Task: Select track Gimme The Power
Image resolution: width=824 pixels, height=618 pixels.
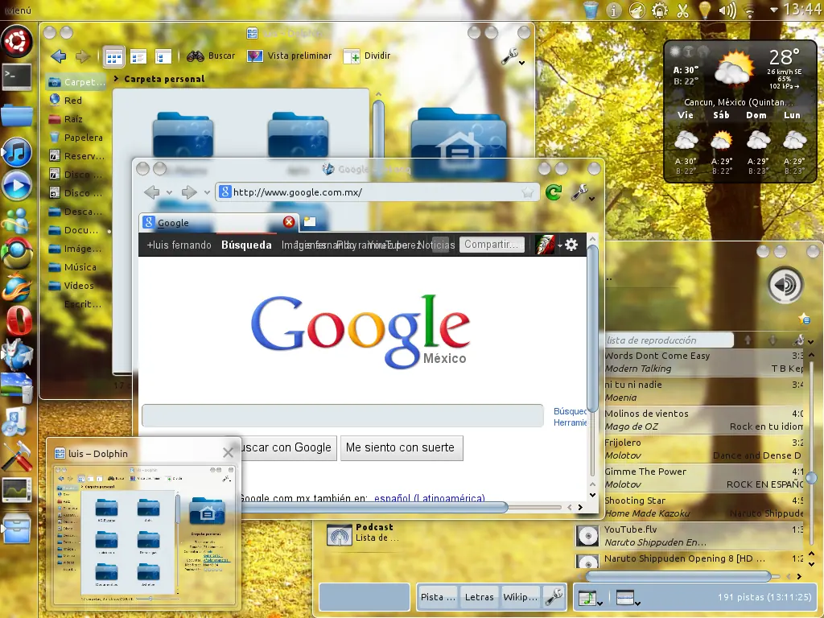Action: [x=703, y=478]
